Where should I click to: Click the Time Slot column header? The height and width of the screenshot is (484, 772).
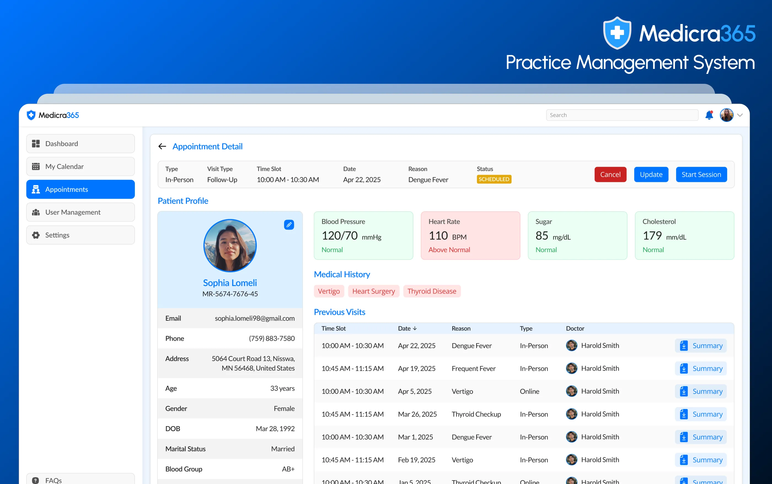334,329
